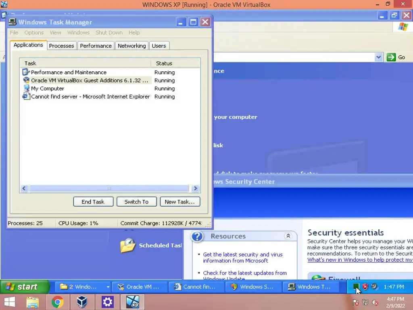This screenshot has width=413, height=310.
Task: Click the Windows flag logo in Explorer window
Action: tap(403, 27)
